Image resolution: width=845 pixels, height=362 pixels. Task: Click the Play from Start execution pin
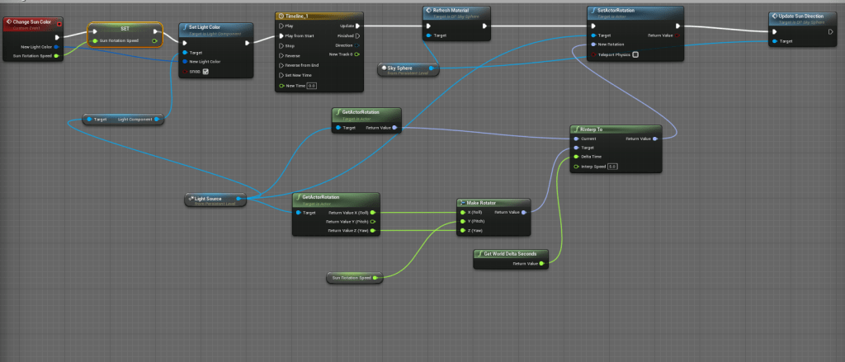pos(281,36)
